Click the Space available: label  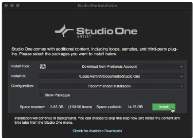click(109, 107)
